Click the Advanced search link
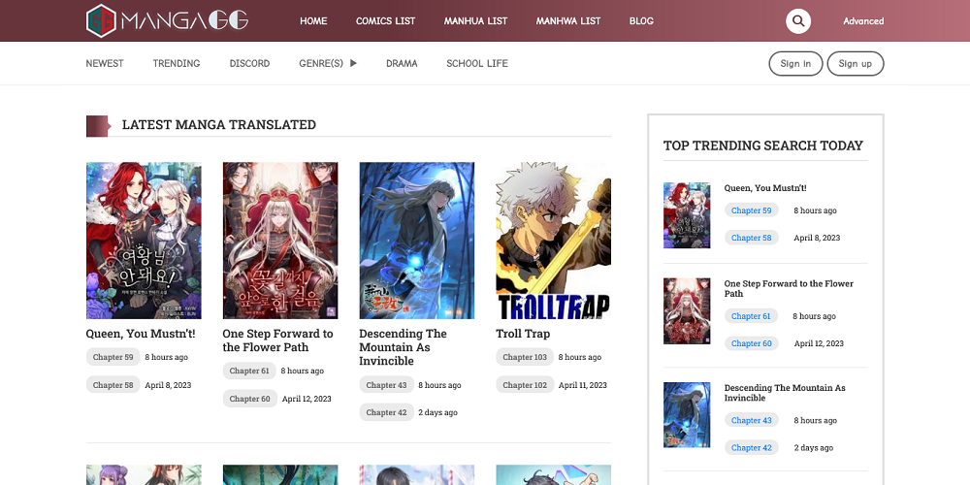The image size is (970, 485). click(863, 21)
